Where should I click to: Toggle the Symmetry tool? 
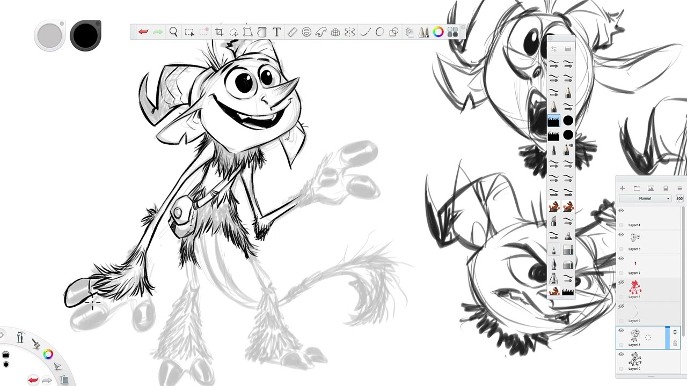350,32
